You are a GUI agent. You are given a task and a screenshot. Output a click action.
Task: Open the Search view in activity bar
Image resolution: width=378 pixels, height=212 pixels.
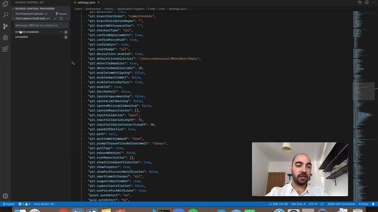tap(5, 15)
